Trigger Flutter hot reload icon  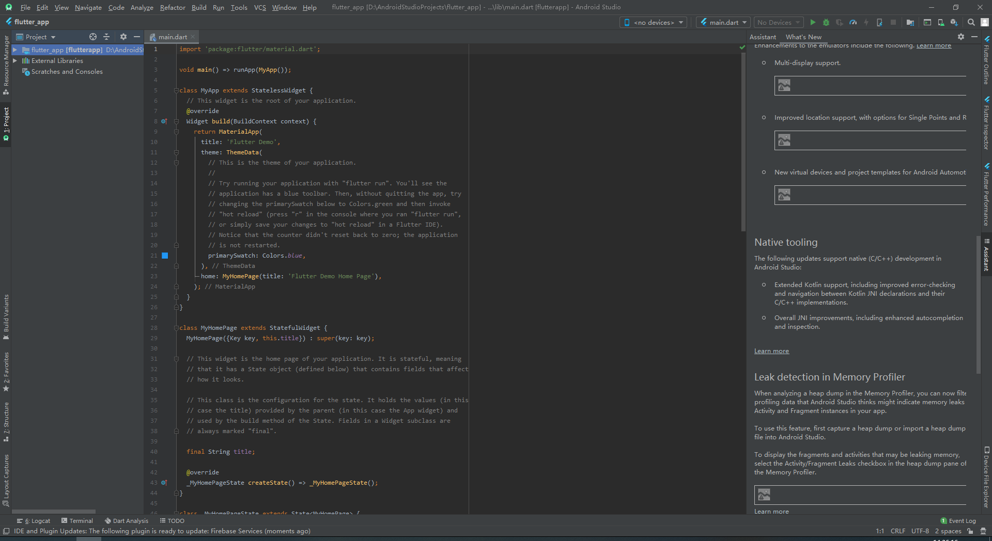[x=866, y=22]
